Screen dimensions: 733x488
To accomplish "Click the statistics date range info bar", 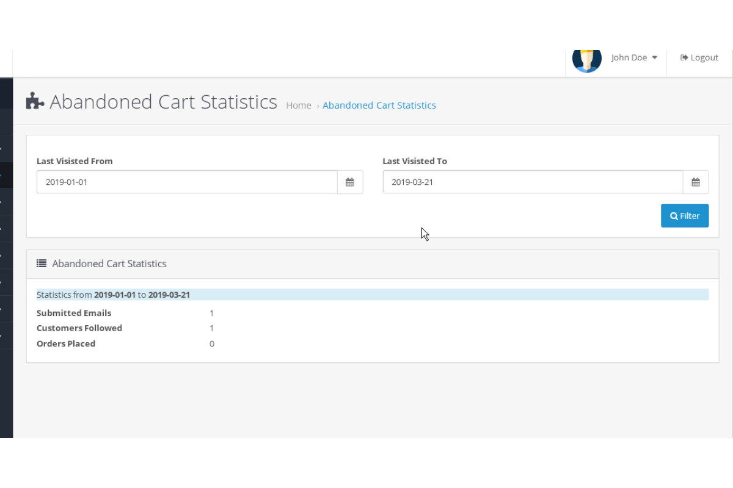I will coord(372,295).
